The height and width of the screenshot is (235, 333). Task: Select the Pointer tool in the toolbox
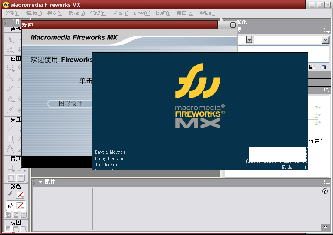click(10, 39)
